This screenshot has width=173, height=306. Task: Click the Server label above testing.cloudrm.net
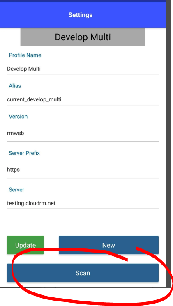point(16,190)
